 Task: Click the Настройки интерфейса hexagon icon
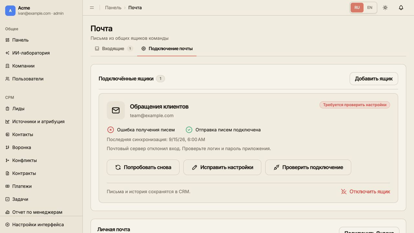tap(7, 225)
